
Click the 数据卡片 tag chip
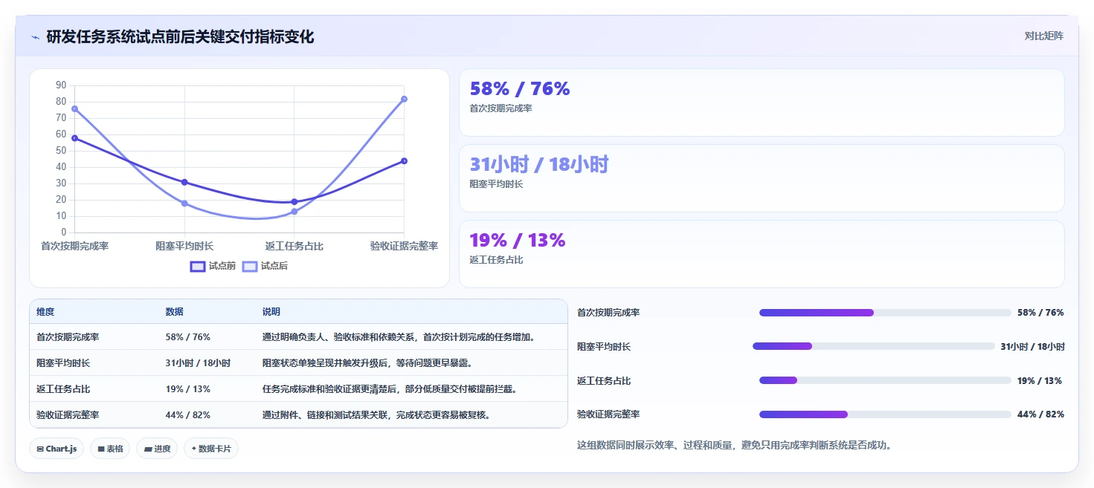coord(211,449)
